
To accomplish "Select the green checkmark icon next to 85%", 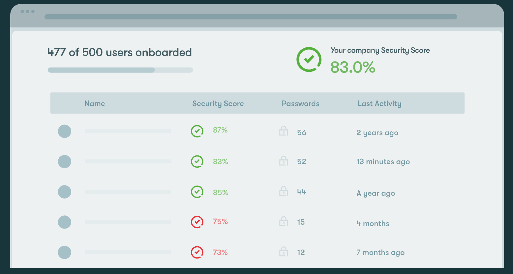I will pos(197,192).
